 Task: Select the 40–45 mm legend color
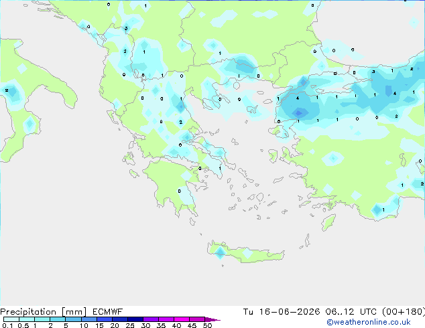182,319
